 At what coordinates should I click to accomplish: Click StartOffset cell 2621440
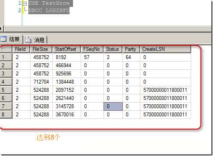[x=67, y=98]
